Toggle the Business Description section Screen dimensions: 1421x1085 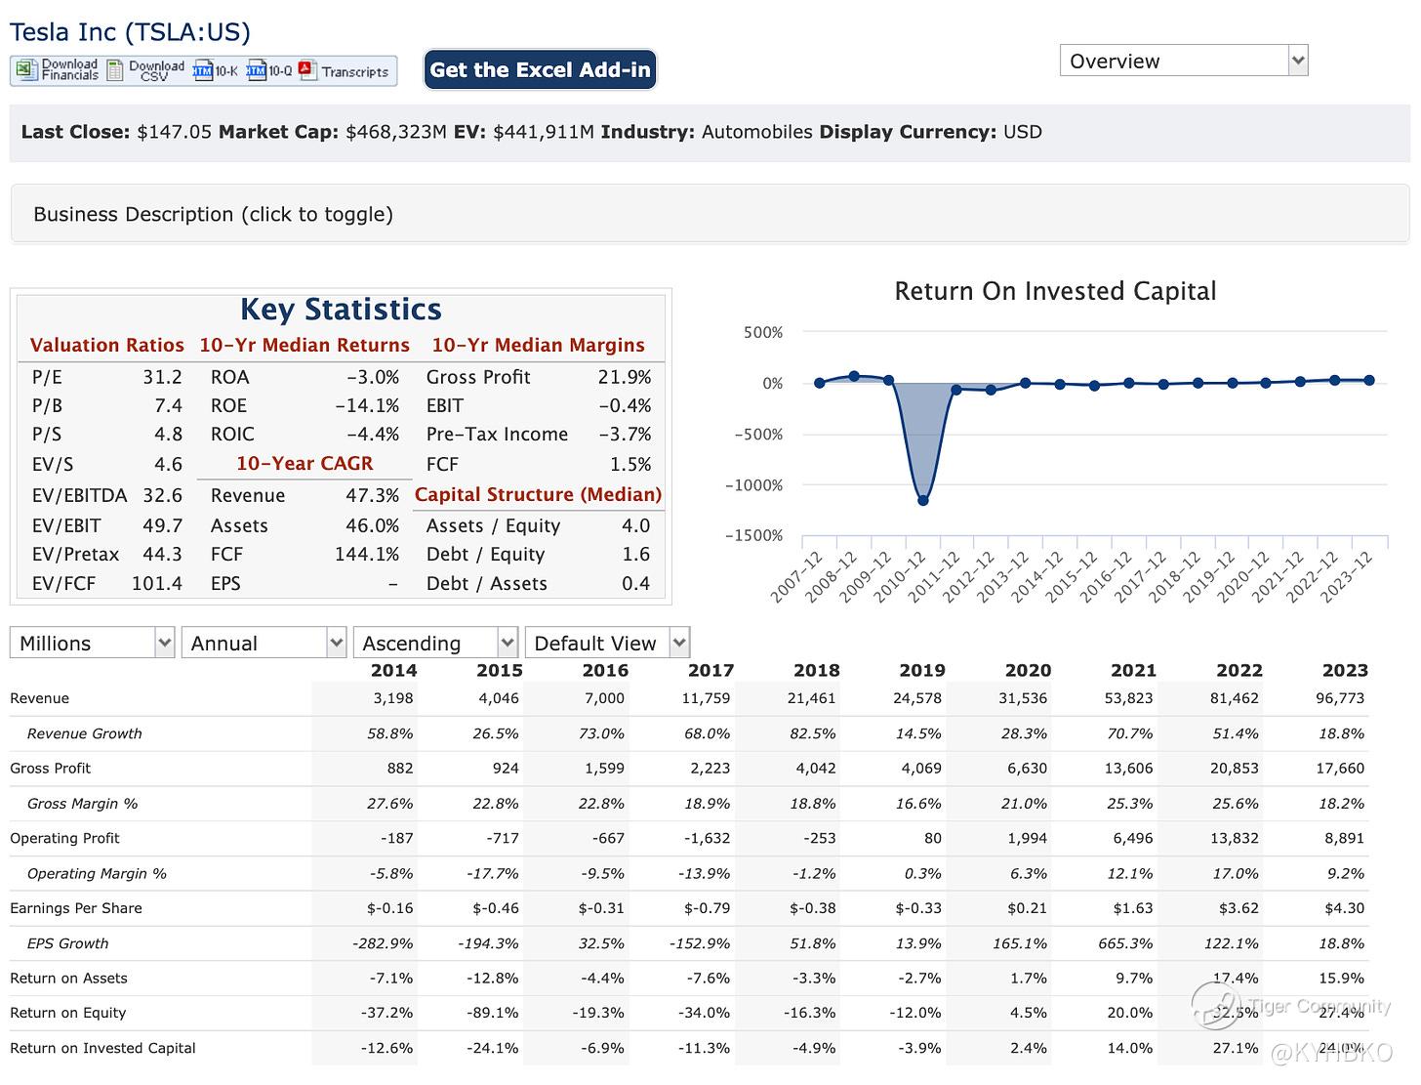[213, 214]
